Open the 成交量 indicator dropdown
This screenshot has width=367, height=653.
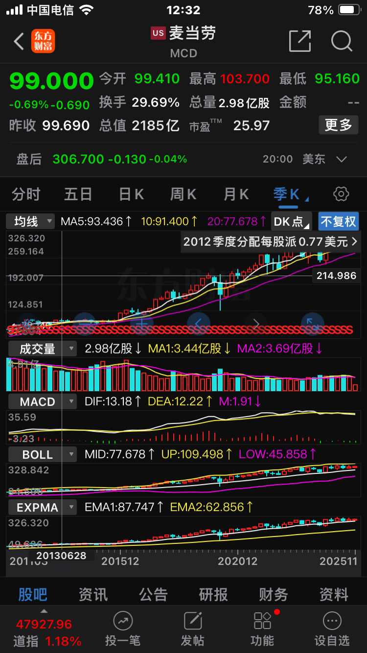(x=43, y=349)
